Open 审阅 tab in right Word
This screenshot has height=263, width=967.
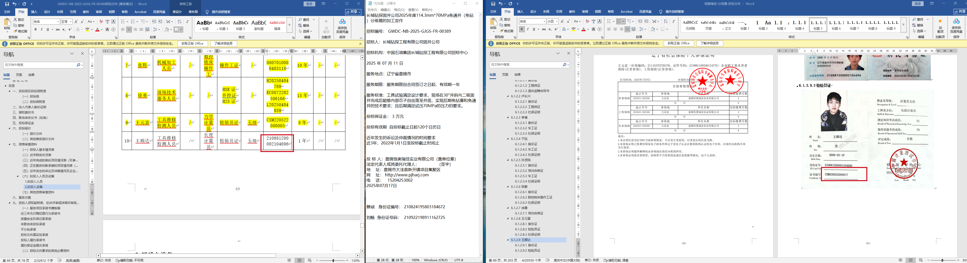coord(585,12)
